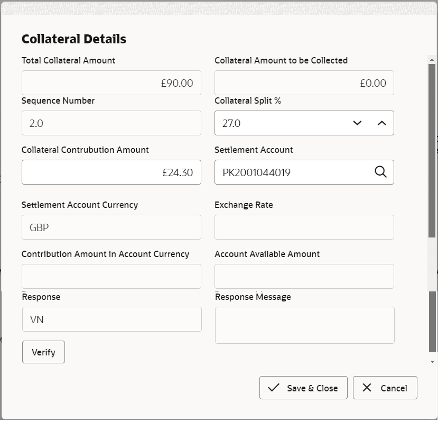Image resolution: width=438 pixels, height=421 pixels.
Task: Click the Contribution Amount in Account Currency field
Action: (x=111, y=276)
